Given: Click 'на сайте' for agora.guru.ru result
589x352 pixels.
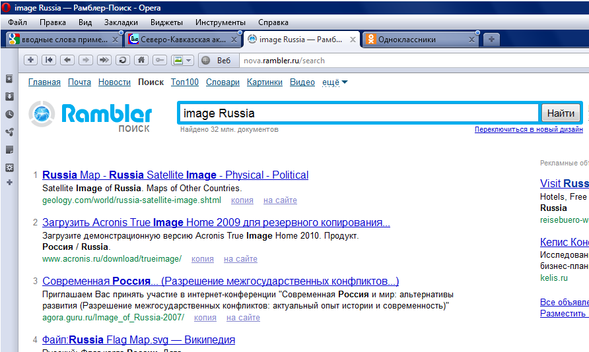Looking at the screenshot, I should pos(243,318).
